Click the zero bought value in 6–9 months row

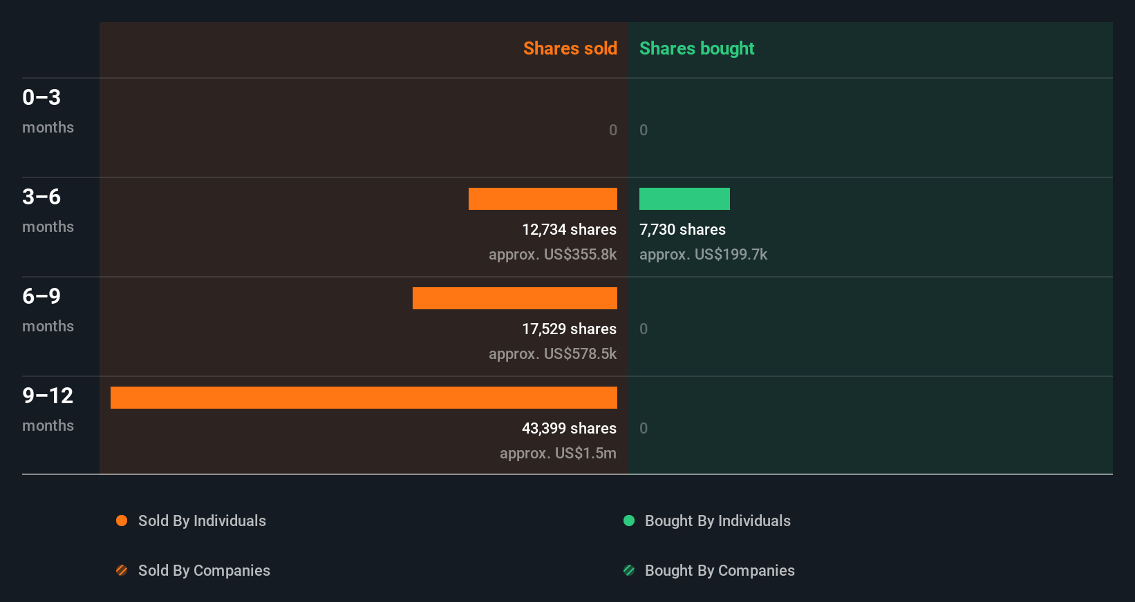pos(644,329)
